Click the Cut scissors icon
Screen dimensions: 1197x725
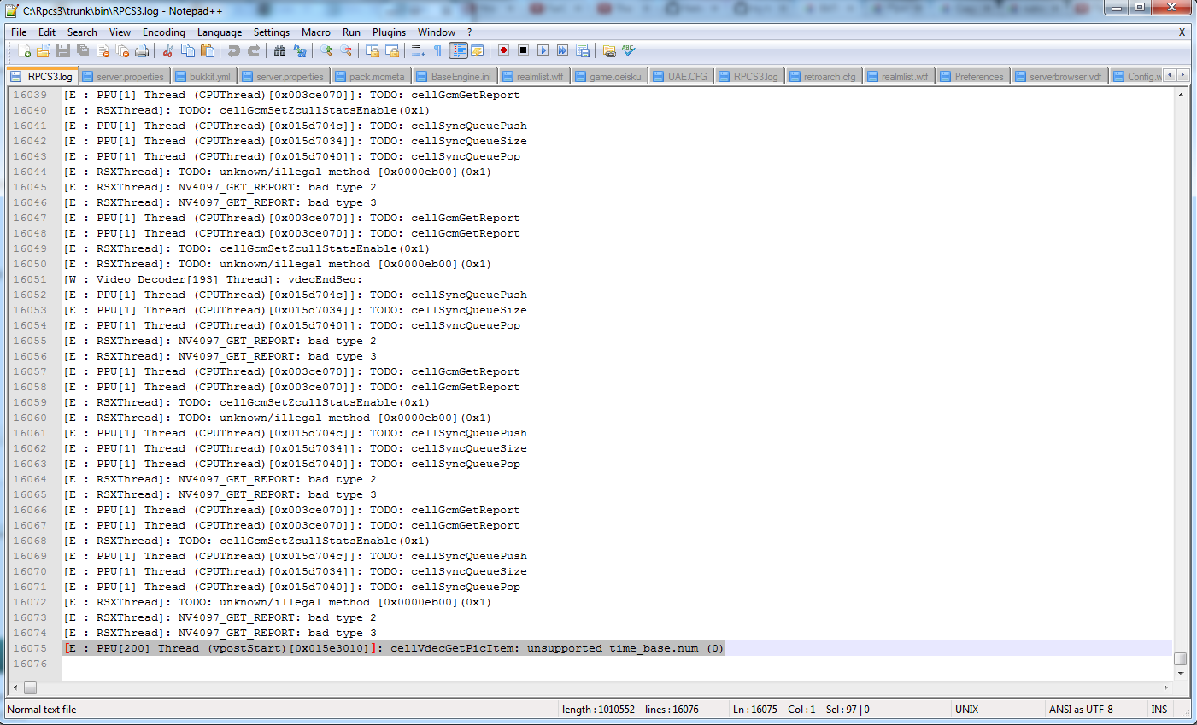pyautogui.click(x=168, y=51)
